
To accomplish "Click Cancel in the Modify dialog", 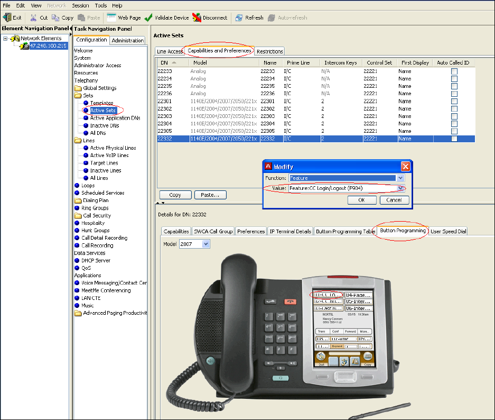I will coord(394,200).
